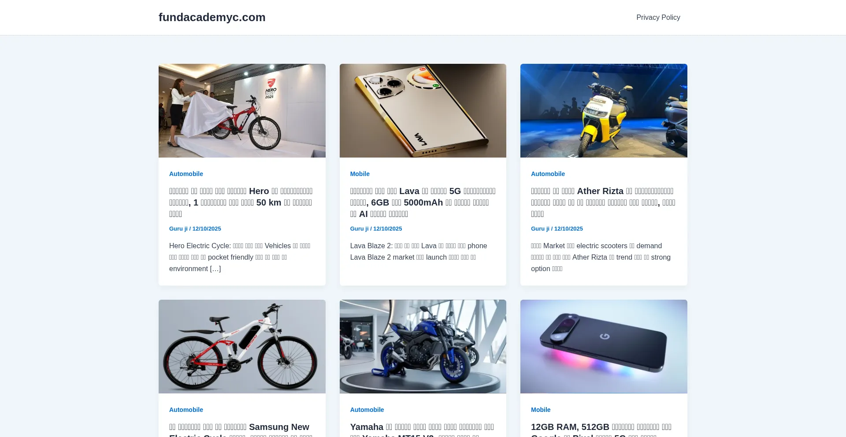Open the Lava 5G 6GB 5000mAh headline

point(423,202)
